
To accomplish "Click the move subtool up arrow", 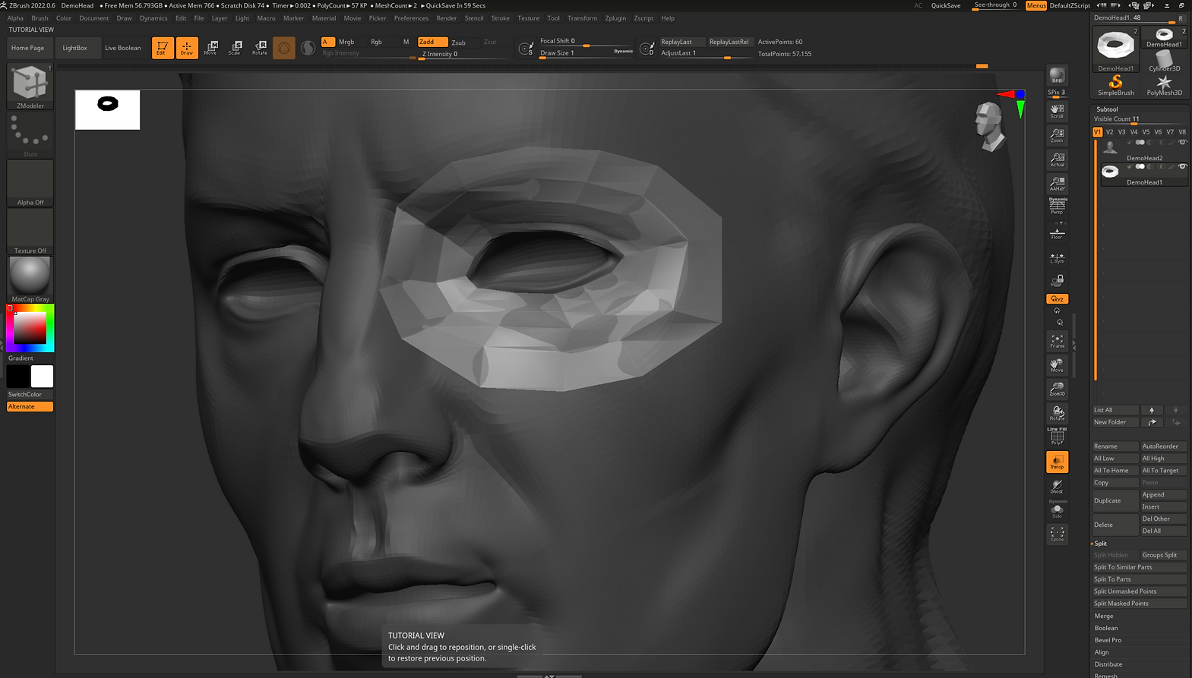I will (1152, 410).
